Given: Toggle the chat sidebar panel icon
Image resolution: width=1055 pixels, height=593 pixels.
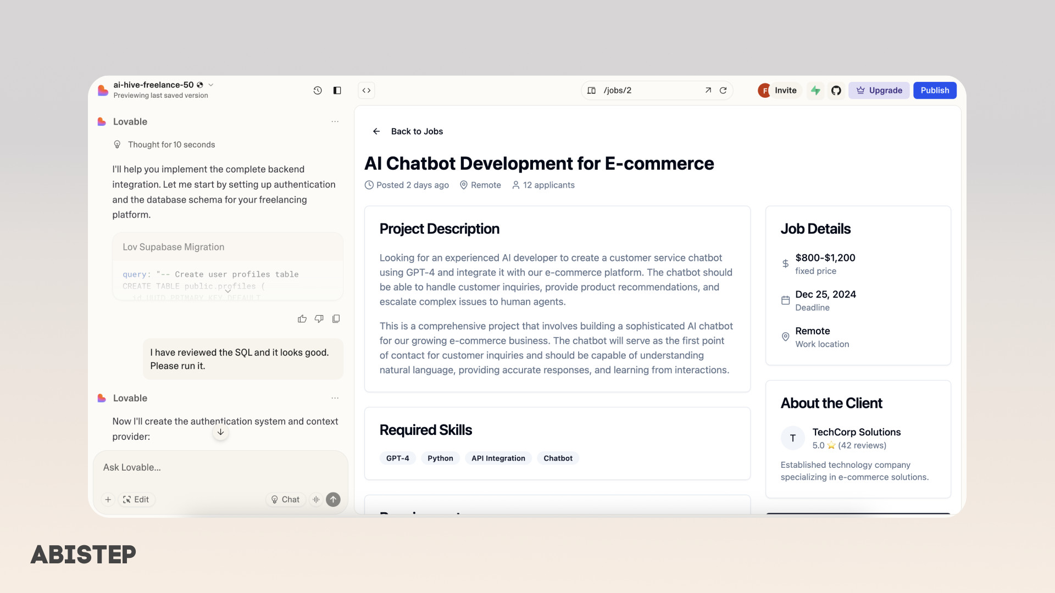Looking at the screenshot, I should point(337,91).
